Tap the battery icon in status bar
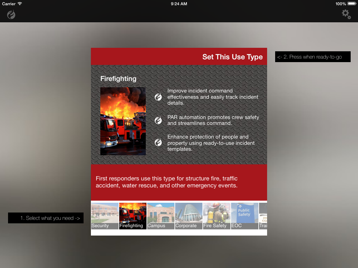Viewport: 358px width, 268px height. point(351,4)
